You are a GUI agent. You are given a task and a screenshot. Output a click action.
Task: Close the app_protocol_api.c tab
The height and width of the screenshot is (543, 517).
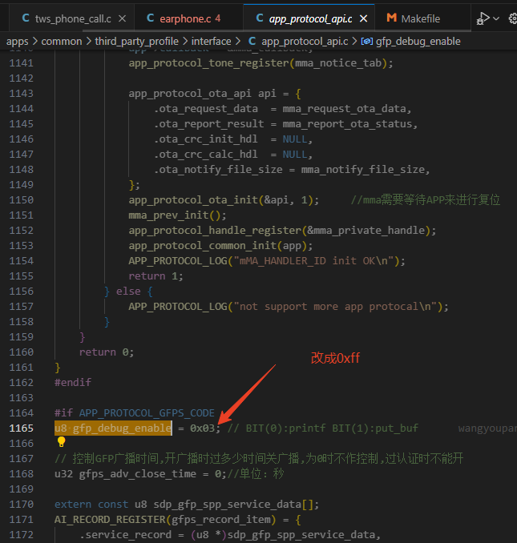point(363,18)
